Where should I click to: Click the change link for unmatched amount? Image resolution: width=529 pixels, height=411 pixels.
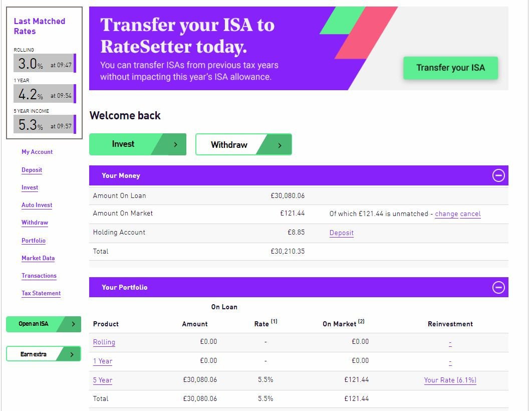pos(446,214)
